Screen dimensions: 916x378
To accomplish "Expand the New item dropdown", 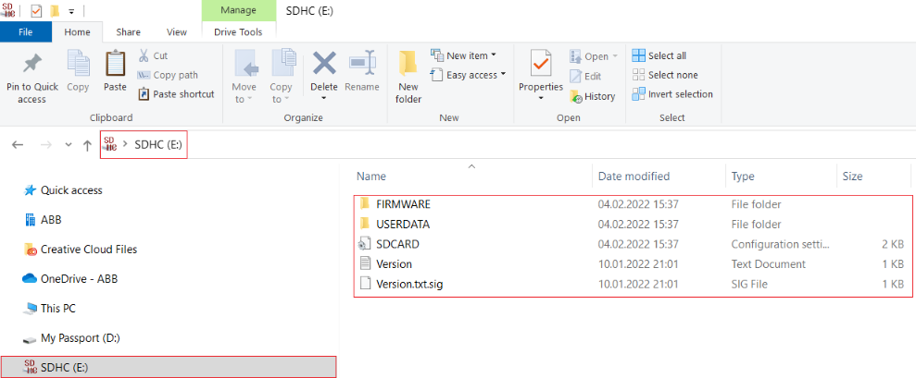I will [x=465, y=55].
